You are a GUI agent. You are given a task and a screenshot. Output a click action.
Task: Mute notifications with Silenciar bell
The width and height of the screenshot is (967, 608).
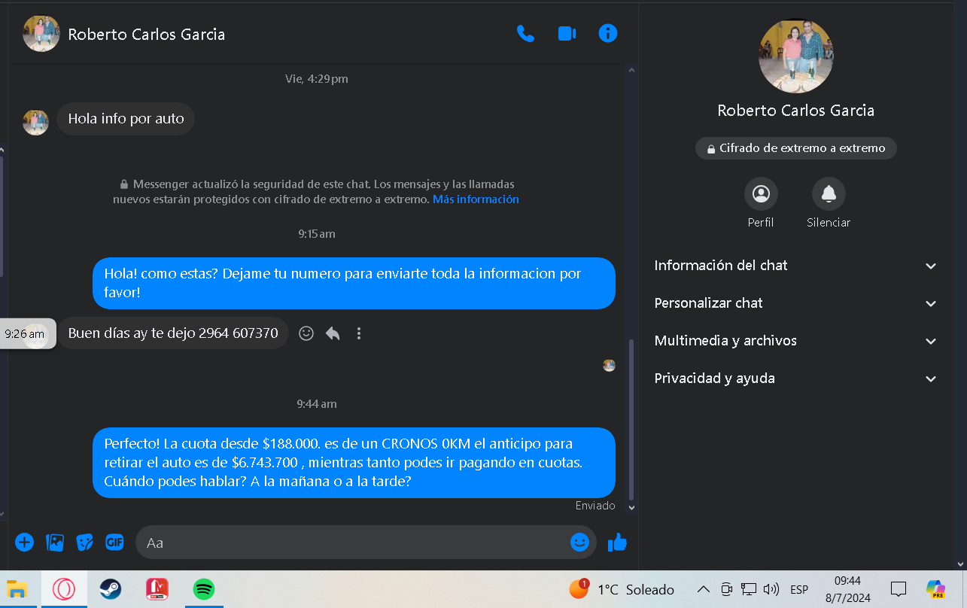tap(828, 194)
